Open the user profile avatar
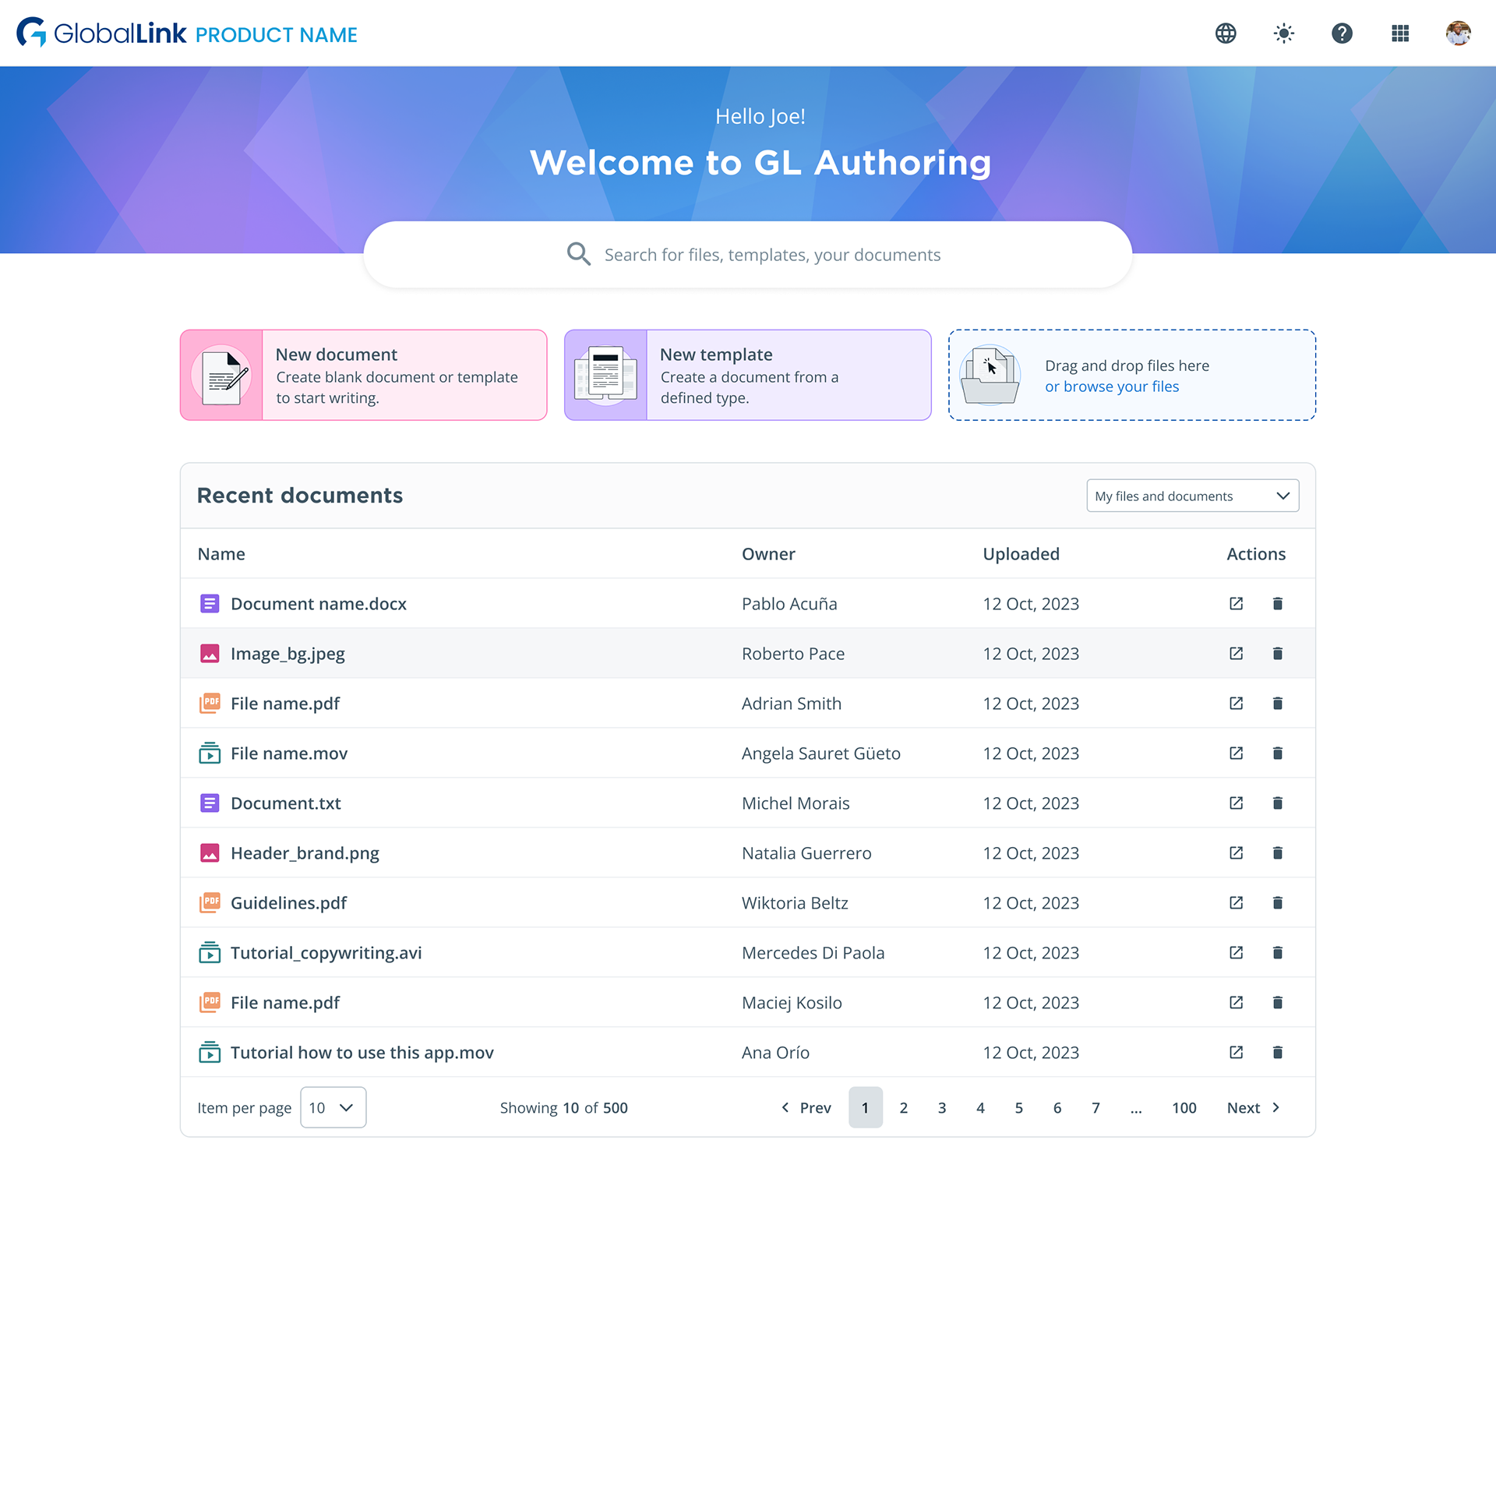 (x=1458, y=34)
